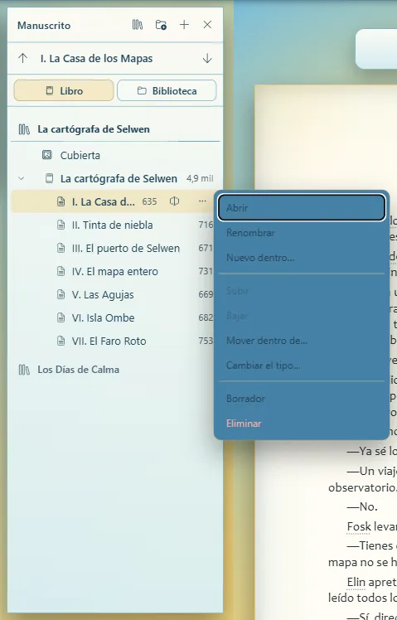Image resolution: width=397 pixels, height=620 pixels.
Task: Open the Cubierta cover item
Action: pos(80,155)
